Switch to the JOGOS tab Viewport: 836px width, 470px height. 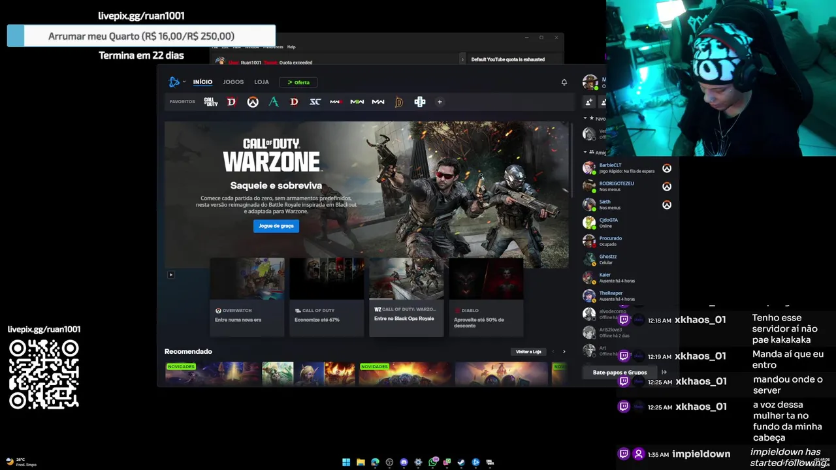pos(233,82)
